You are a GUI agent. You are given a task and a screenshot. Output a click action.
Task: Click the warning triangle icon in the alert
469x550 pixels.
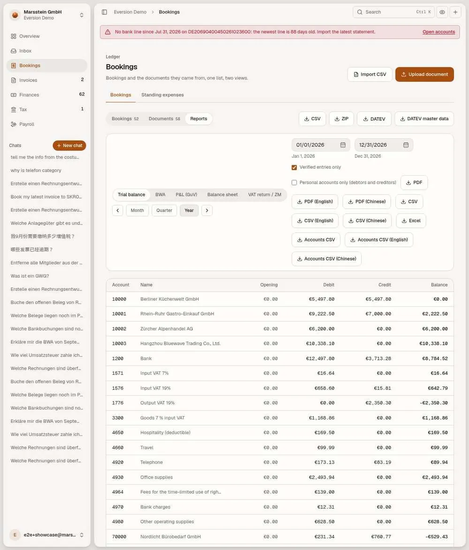click(x=108, y=32)
